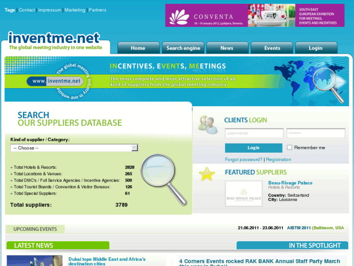Click the Total DMC's / Full Service Agencies row

72,181
